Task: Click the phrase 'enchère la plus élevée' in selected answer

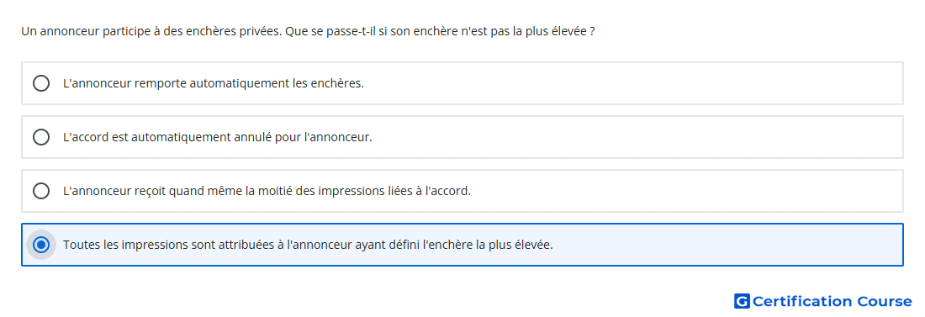Action: 492,245
